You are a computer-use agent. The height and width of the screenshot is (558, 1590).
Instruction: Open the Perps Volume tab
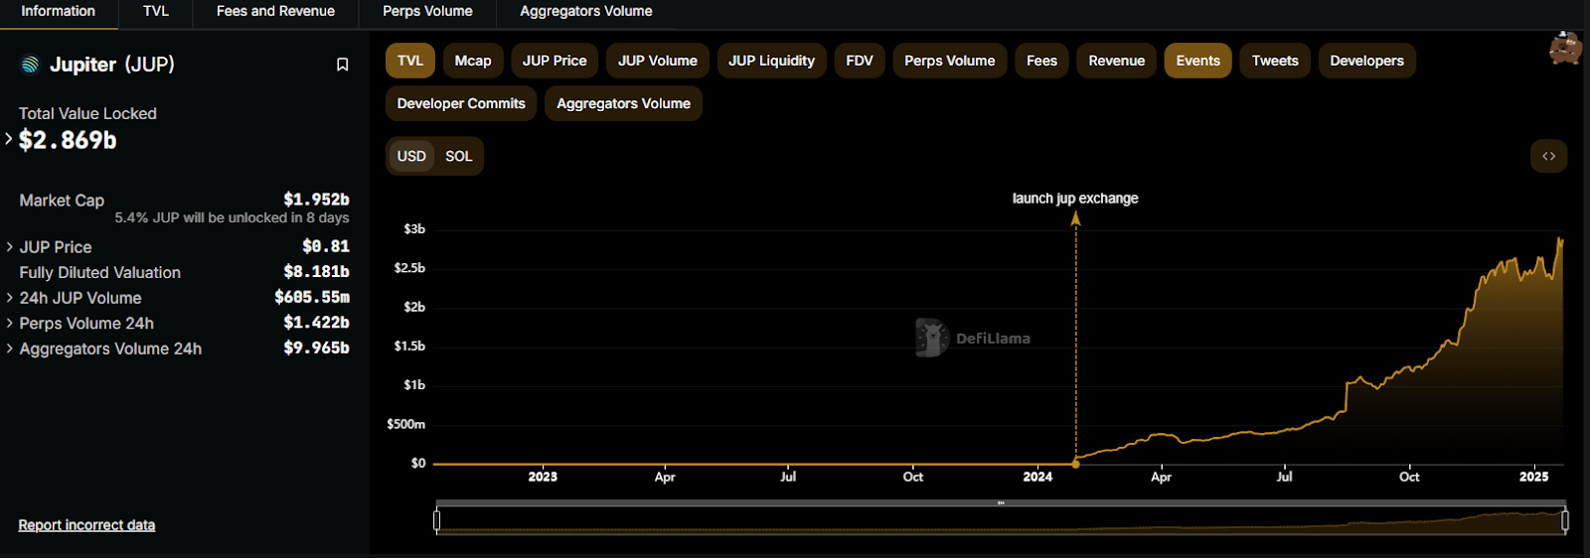tap(427, 12)
